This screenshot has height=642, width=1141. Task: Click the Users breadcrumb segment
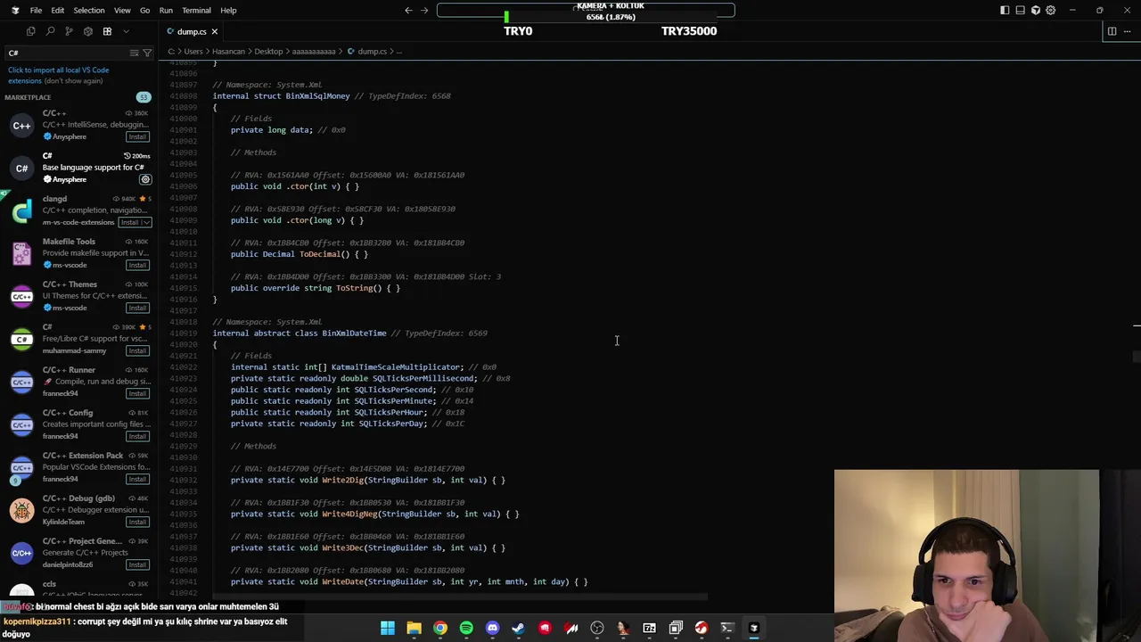193,51
